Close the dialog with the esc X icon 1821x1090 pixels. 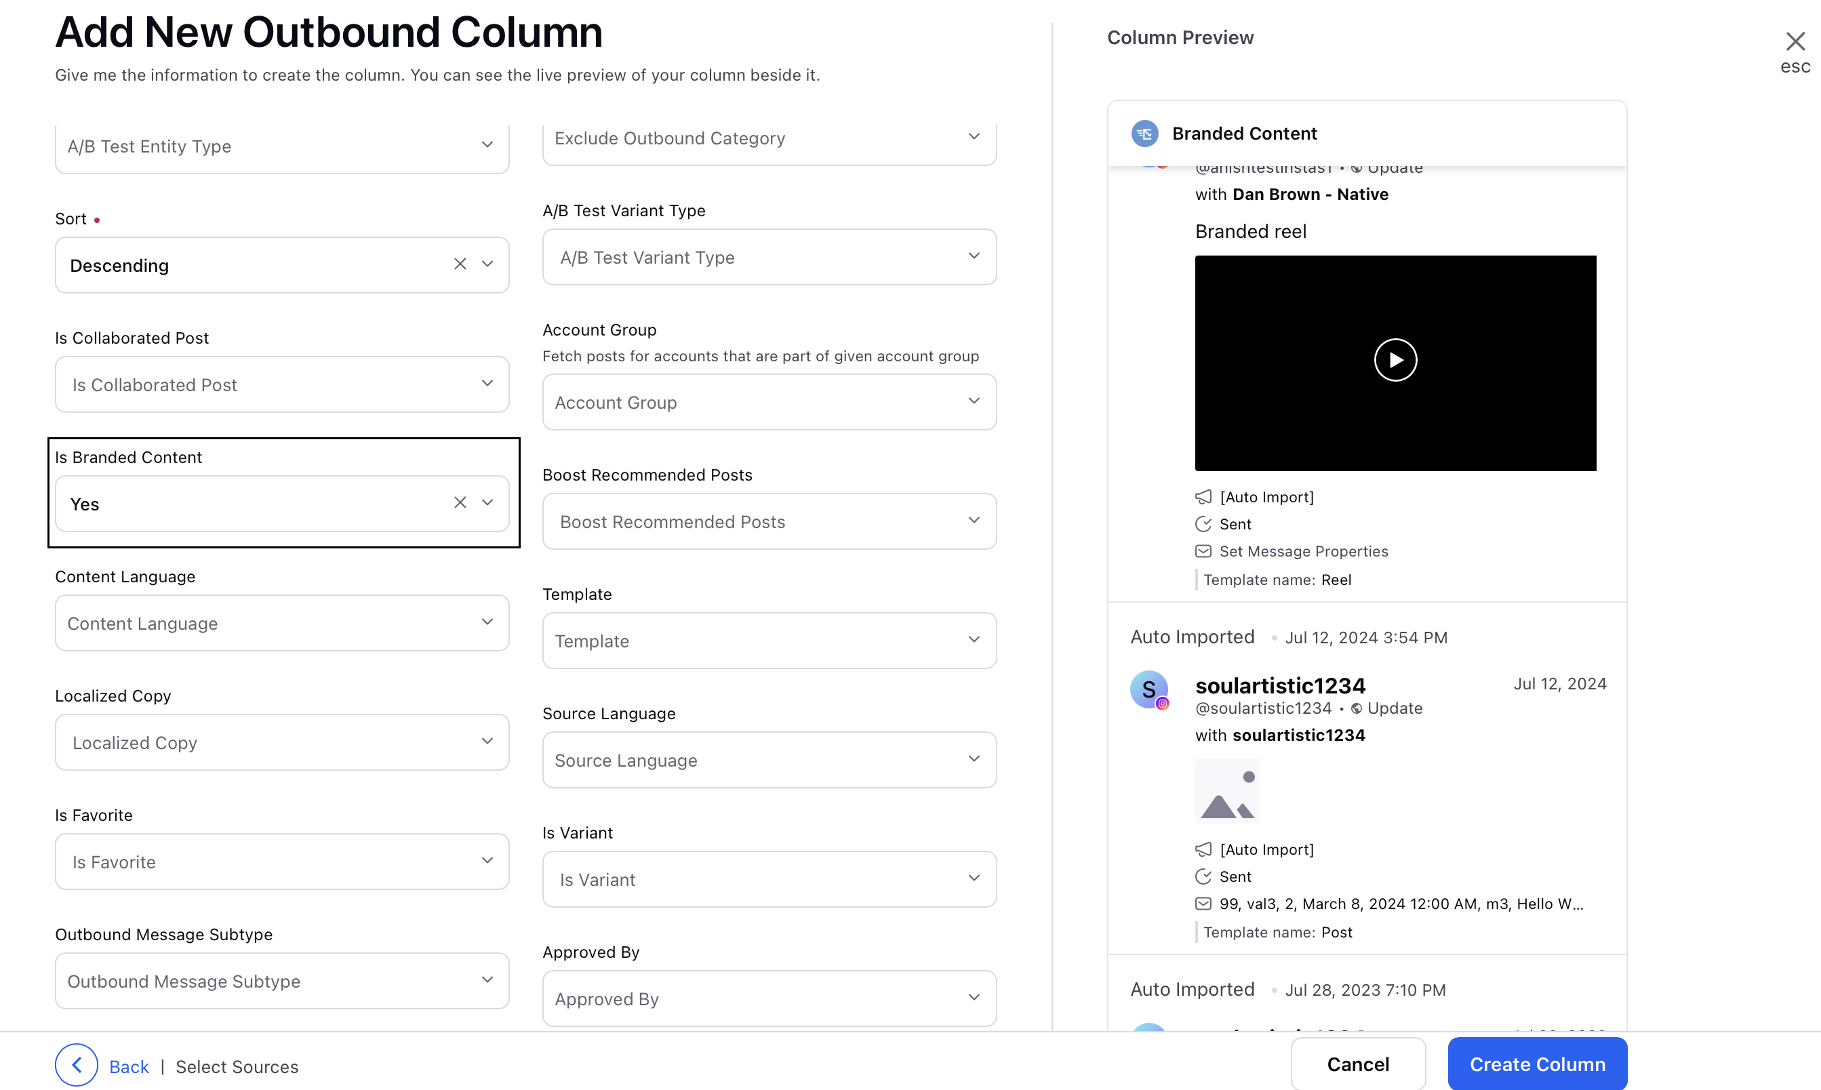pyautogui.click(x=1795, y=41)
